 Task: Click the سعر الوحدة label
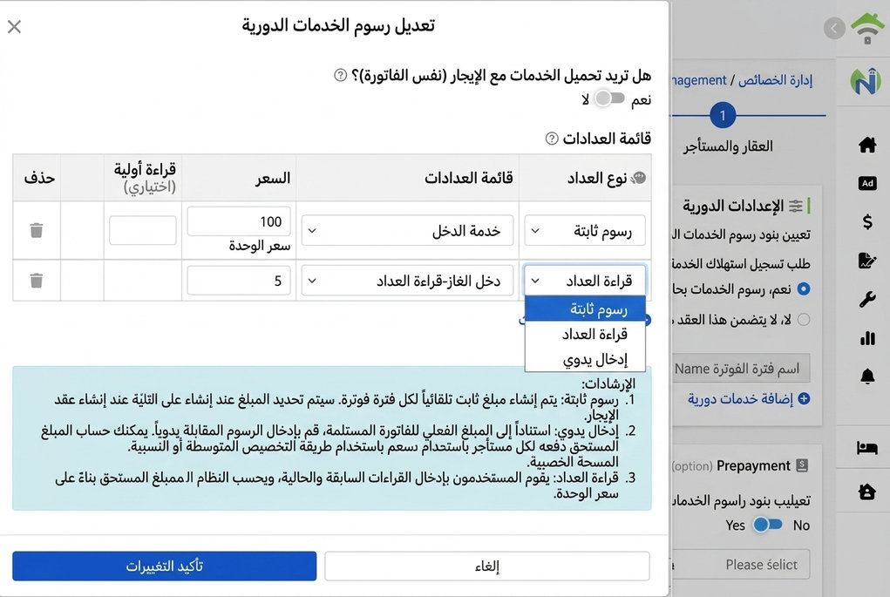tap(260, 246)
